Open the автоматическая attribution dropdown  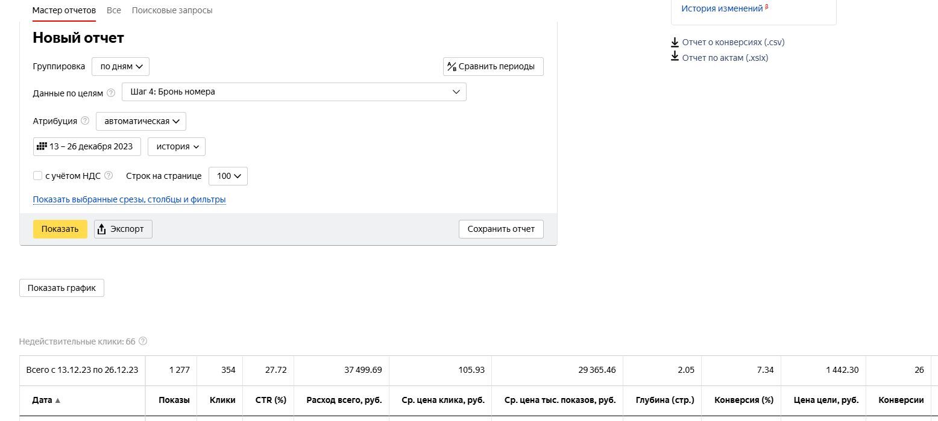[141, 121]
